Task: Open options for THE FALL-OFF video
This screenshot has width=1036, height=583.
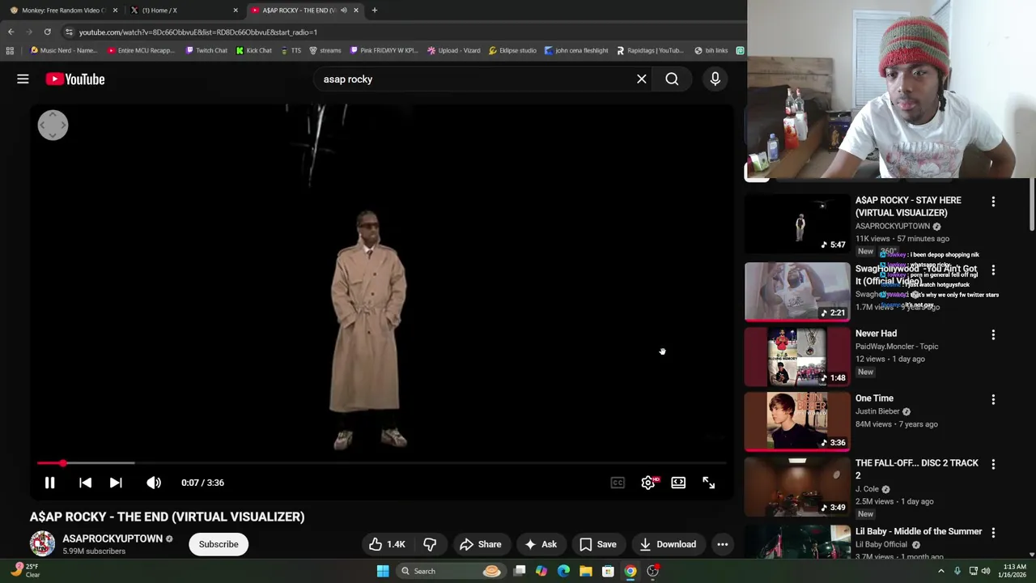Action: 993,464
